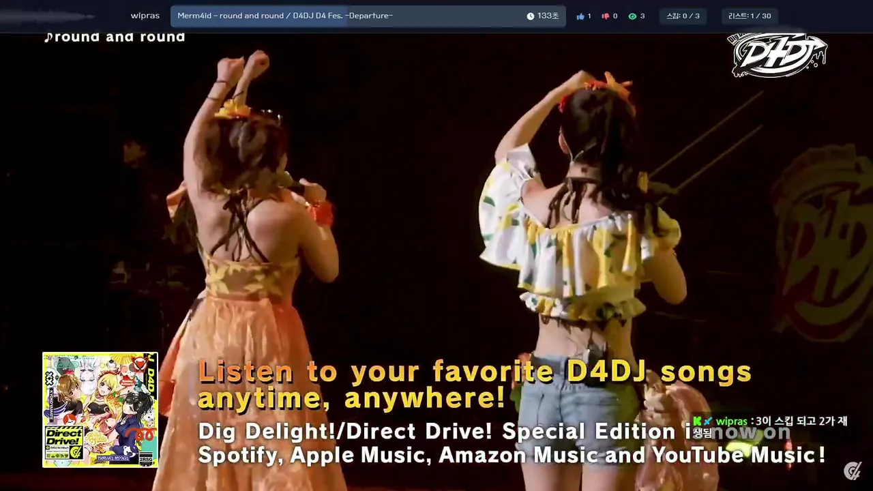Click the corner logo icon at bottom right
The height and width of the screenshot is (491, 873).
(852, 471)
